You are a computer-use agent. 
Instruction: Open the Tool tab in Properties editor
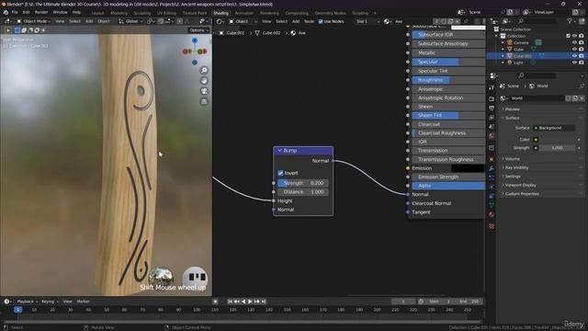(492, 87)
